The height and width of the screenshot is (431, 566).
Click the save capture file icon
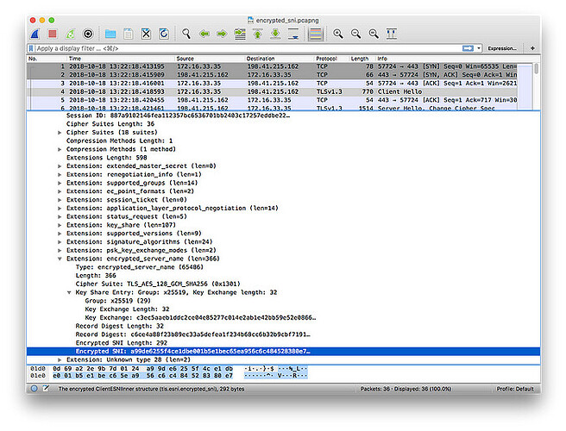[129, 34]
